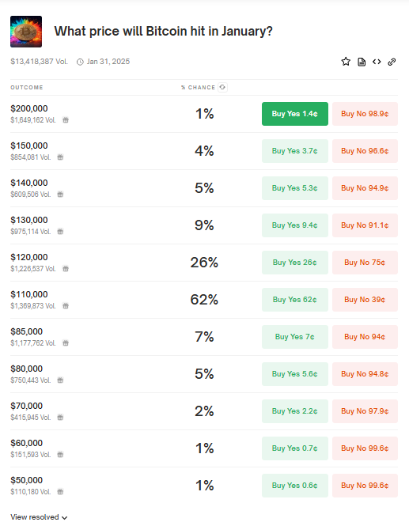Click the star favorite icon
Image resolution: width=409 pixels, height=522 pixels.
pyautogui.click(x=346, y=62)
